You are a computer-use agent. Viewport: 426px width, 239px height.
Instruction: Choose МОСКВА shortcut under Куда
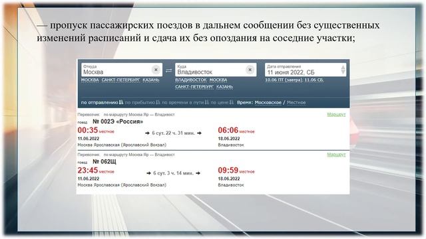click(x=218, y=80)
